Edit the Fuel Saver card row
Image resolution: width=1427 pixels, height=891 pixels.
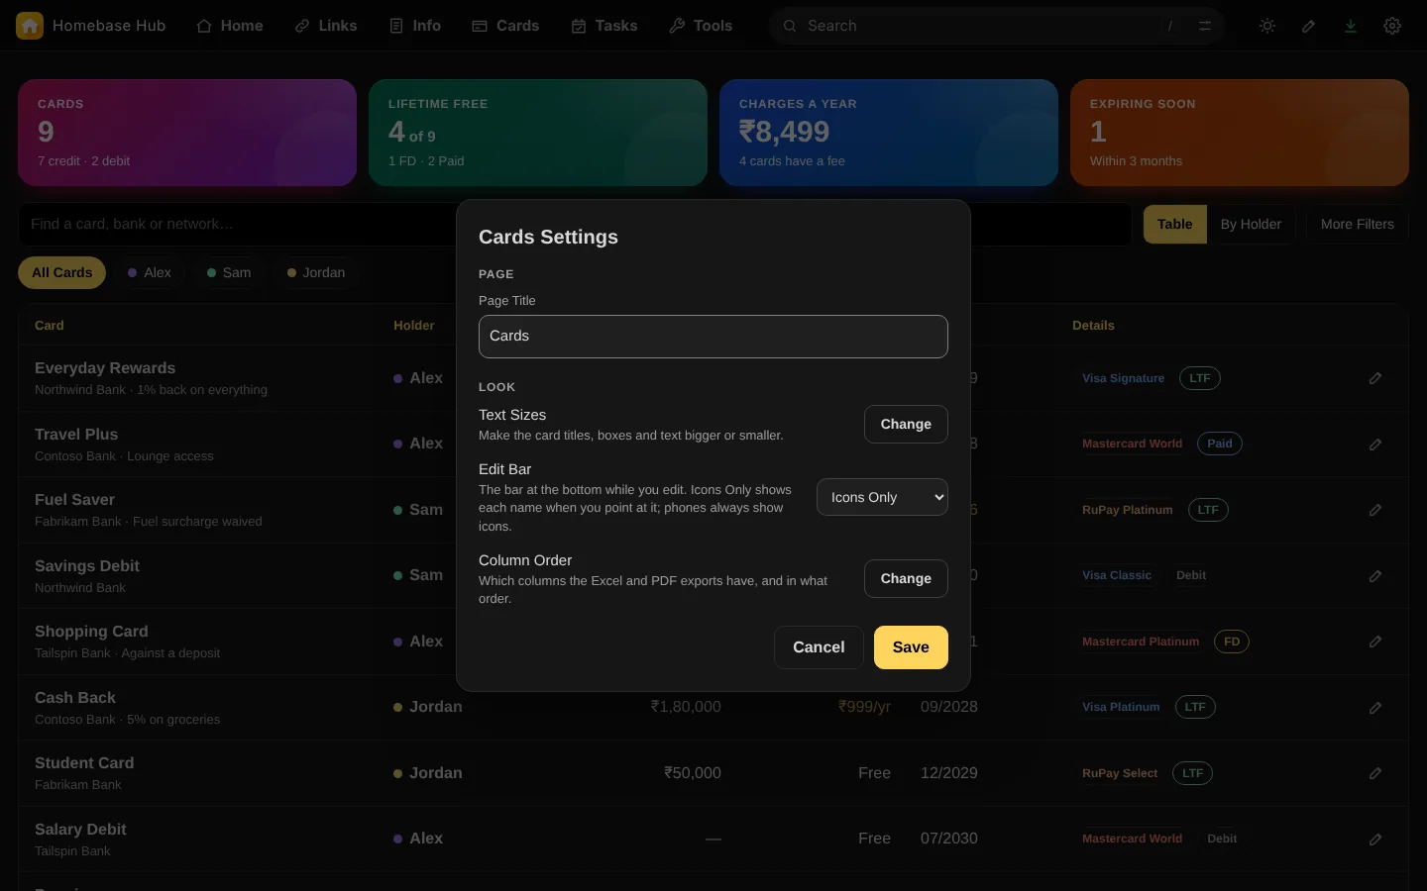point(1375,510)
